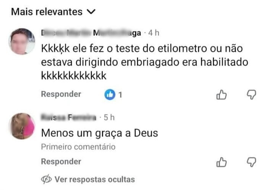Reply to "Menos um graça a Deus" comment

[61, 162]
